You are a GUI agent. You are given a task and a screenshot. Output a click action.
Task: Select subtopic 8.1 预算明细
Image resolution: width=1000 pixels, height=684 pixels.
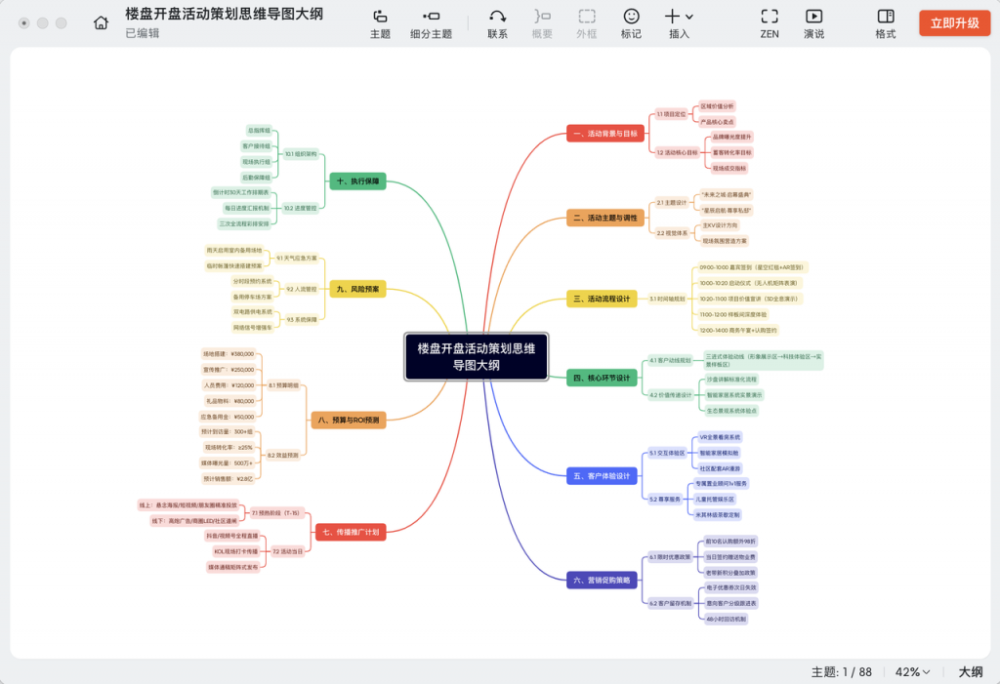point(283,385)
